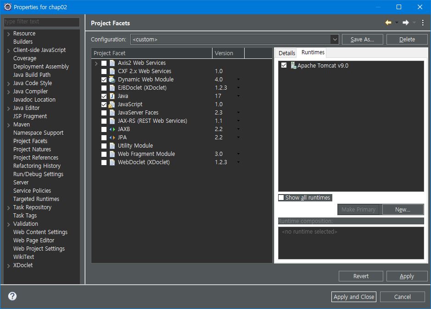Click the JPA facet arrows icon
The height and width of the screenshot is (309, 431).
112,137
